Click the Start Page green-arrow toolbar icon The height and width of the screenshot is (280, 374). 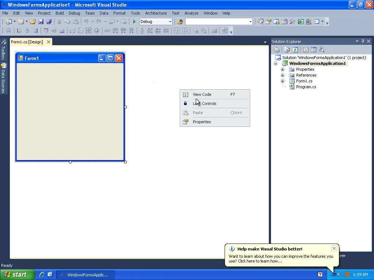pyautogui.click(x=301, y=22)
